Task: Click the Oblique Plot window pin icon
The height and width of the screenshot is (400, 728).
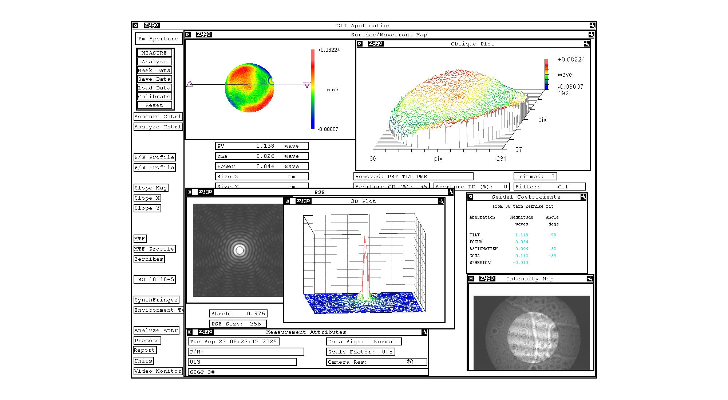Action: tap(586, 44)
